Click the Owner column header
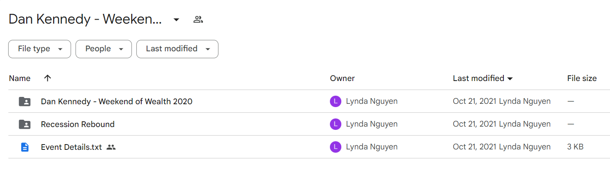The width and height of the screenshot is (610, 171). pyautogui.click(x=342, y=78)
